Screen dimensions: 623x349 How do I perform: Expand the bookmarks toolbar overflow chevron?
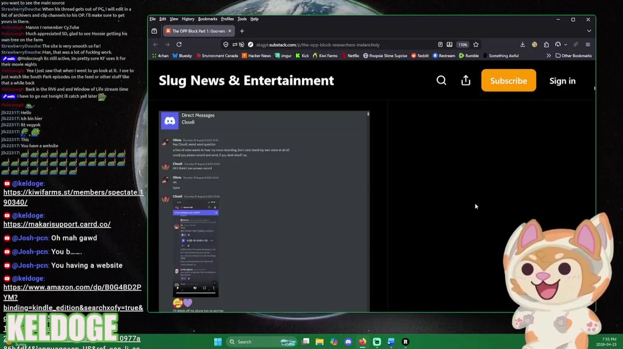(x=549, y=56)
